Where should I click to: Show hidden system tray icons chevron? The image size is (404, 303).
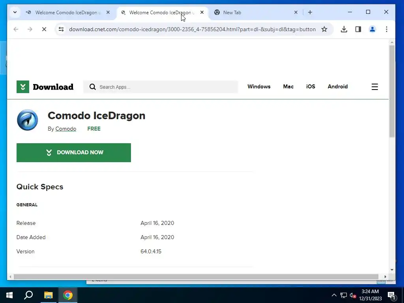pos(334,295)
